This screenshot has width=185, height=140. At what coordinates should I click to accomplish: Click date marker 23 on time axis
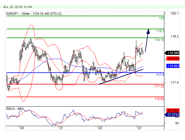139,128
